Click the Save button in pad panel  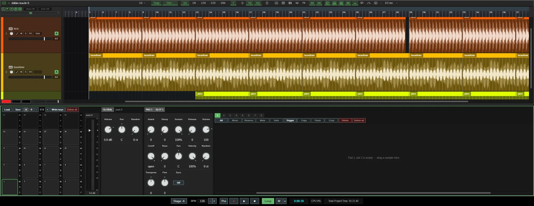18,110
